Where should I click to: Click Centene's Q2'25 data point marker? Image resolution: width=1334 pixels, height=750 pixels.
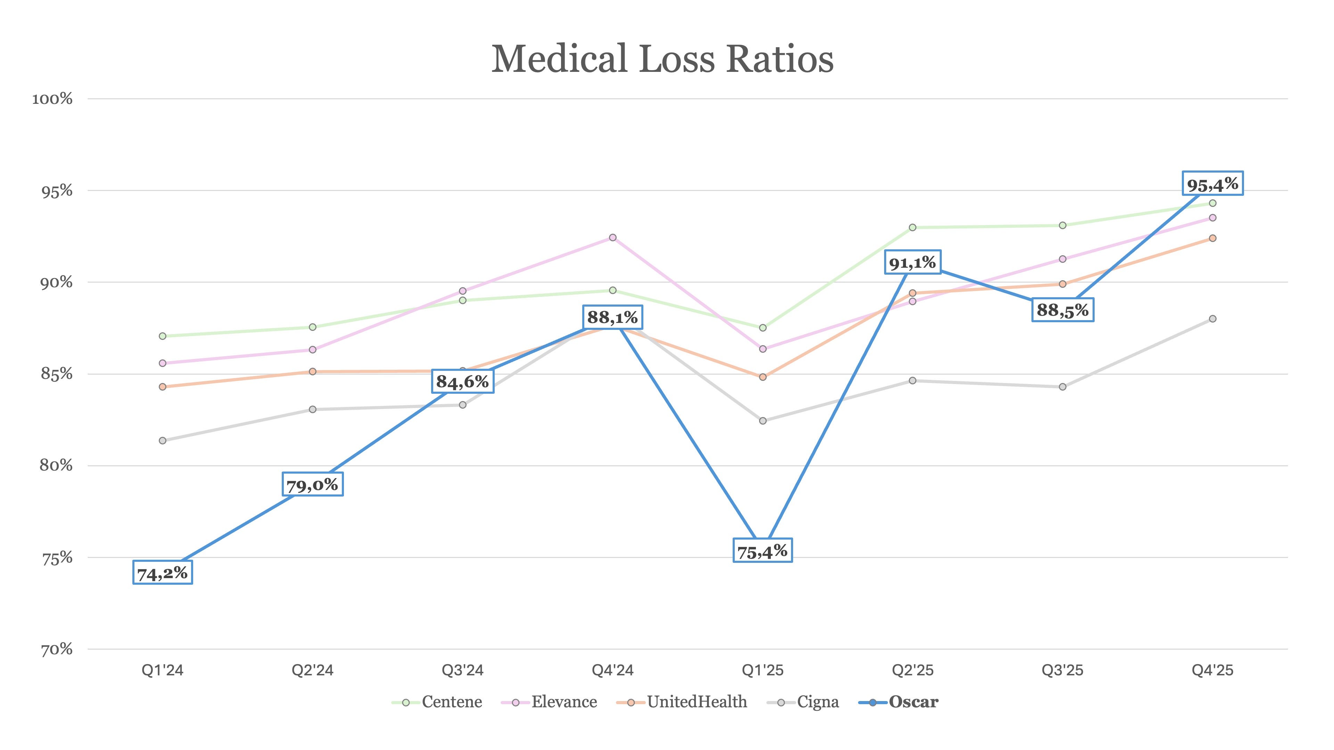click(x=913, y=228)
